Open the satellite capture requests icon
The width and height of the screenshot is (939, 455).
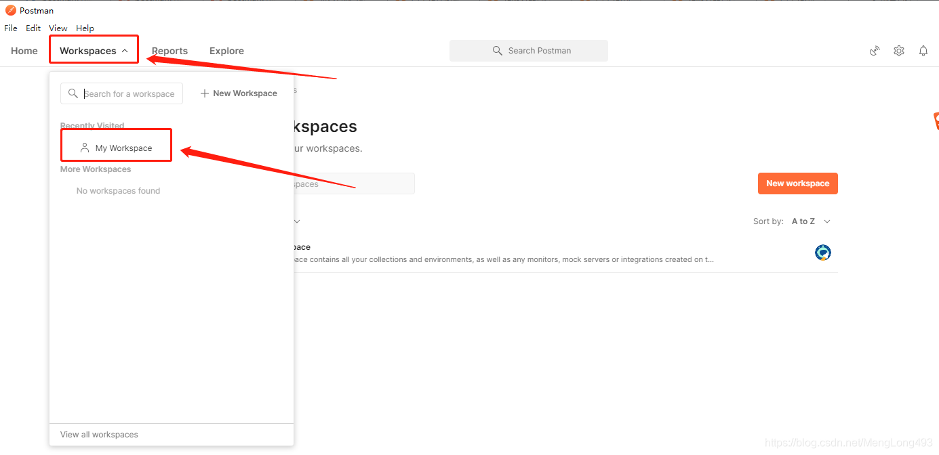tap(875, 51)
